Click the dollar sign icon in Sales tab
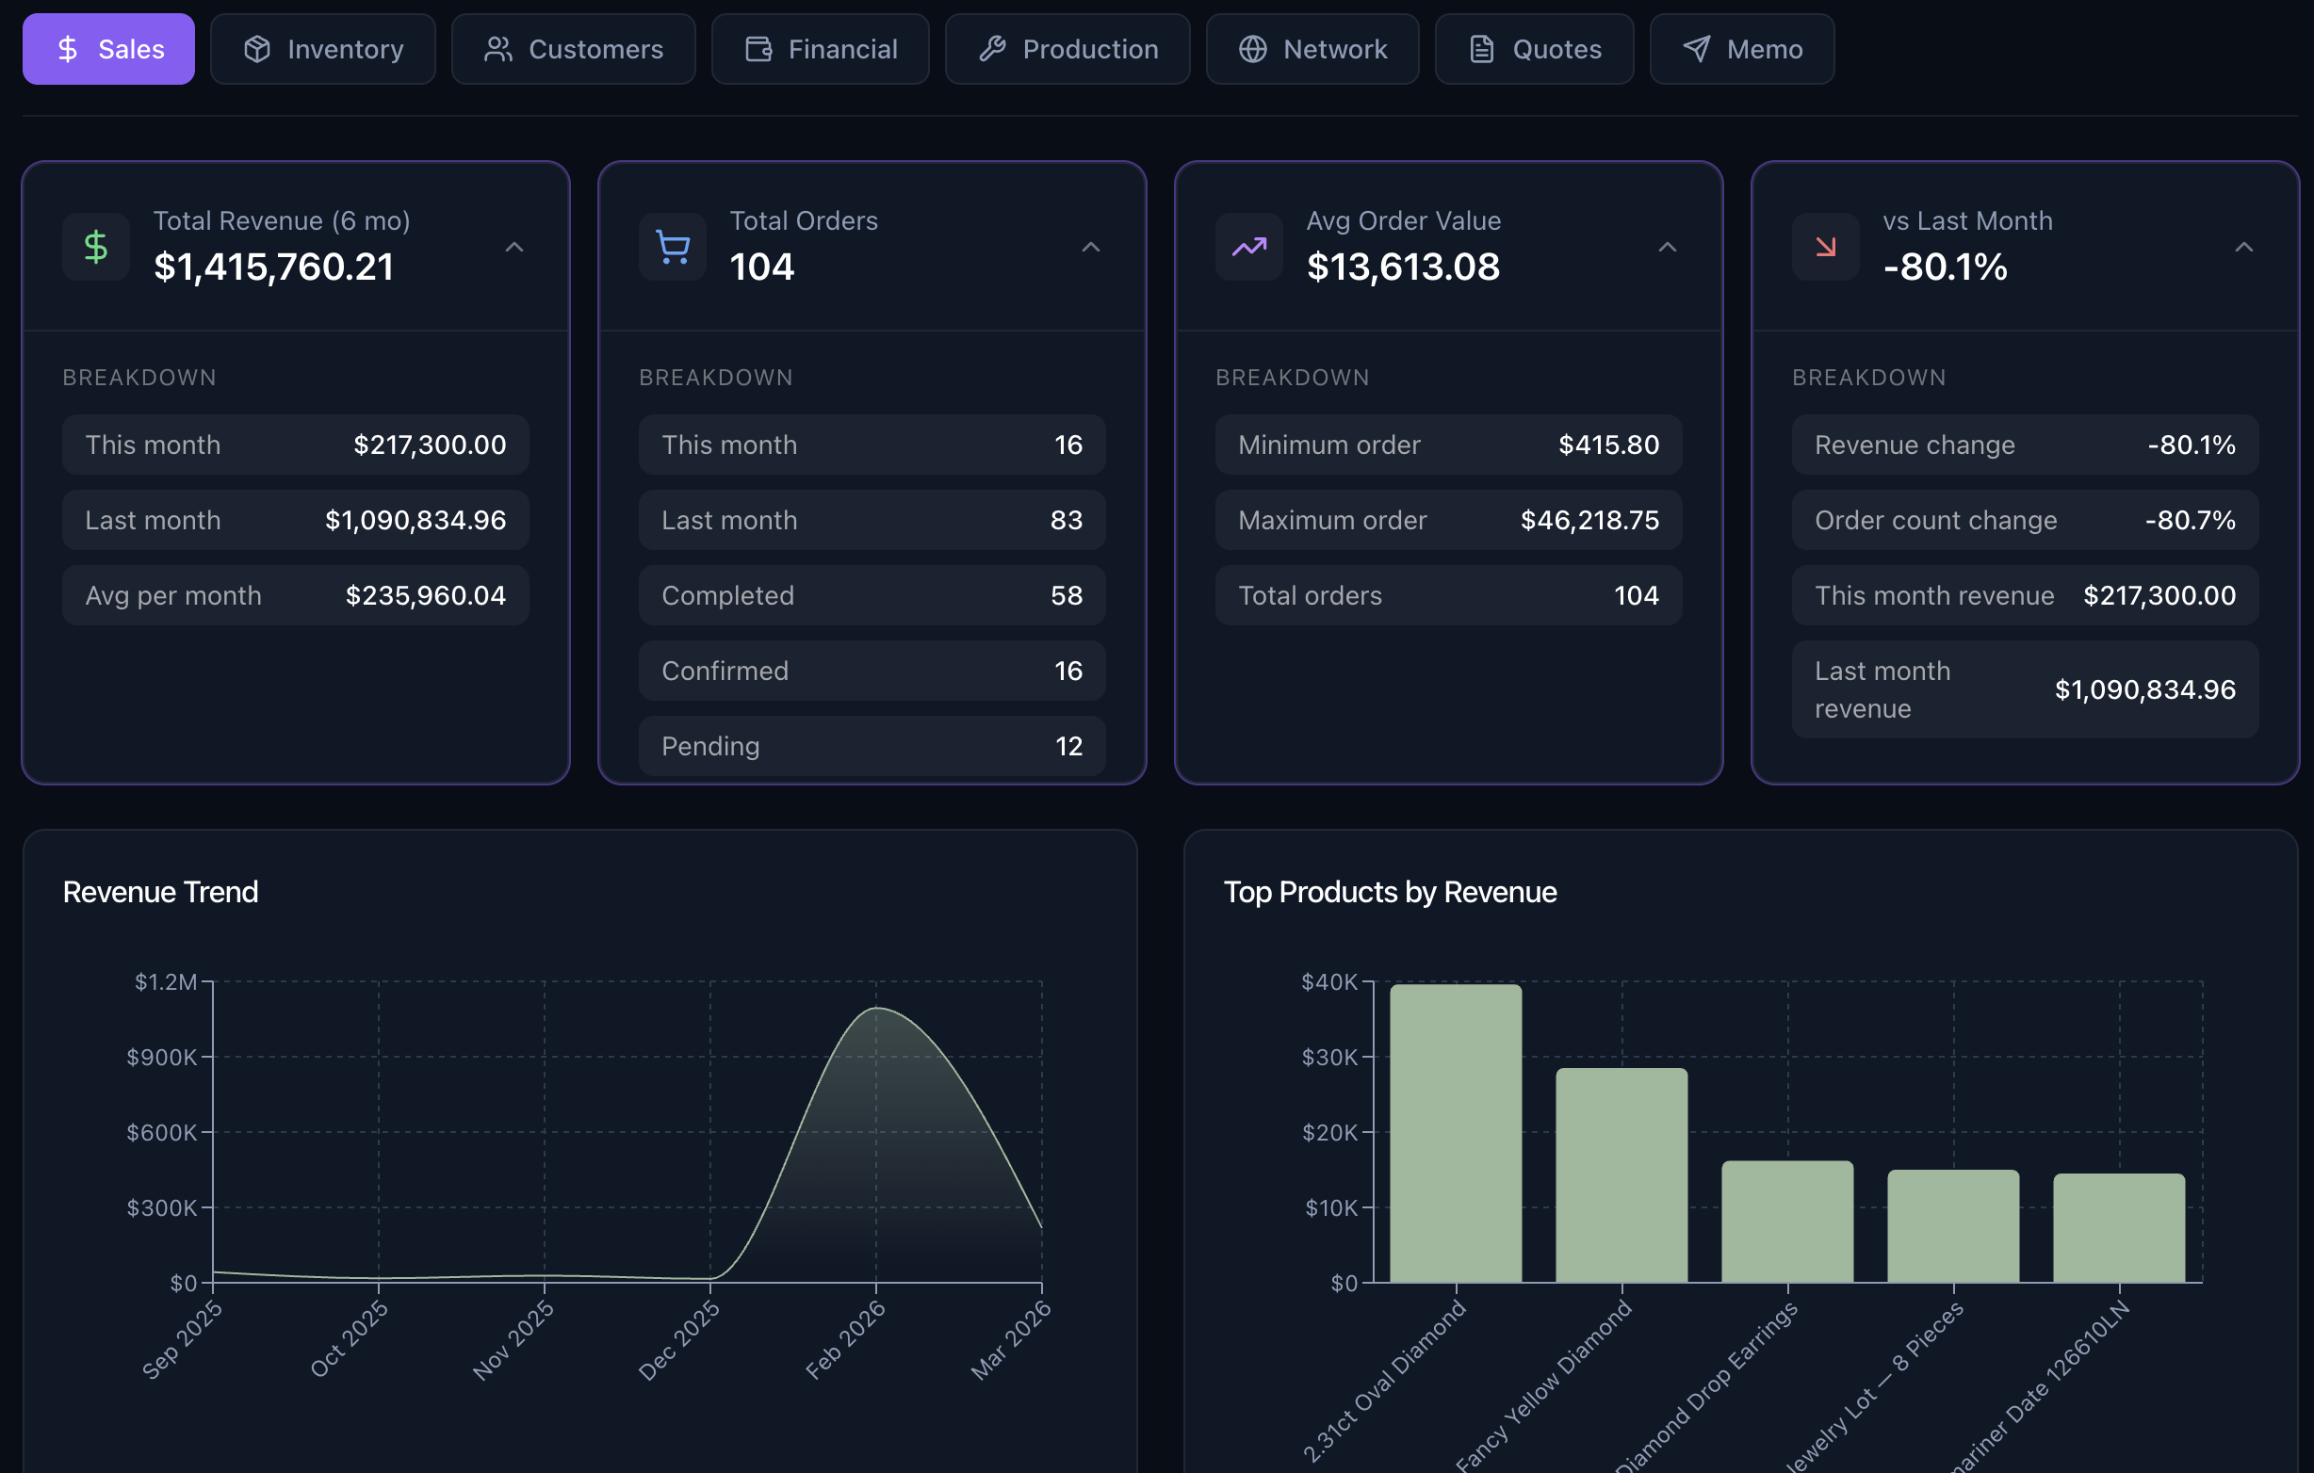Screen dimensions: 2314x1473 (67, 49)
